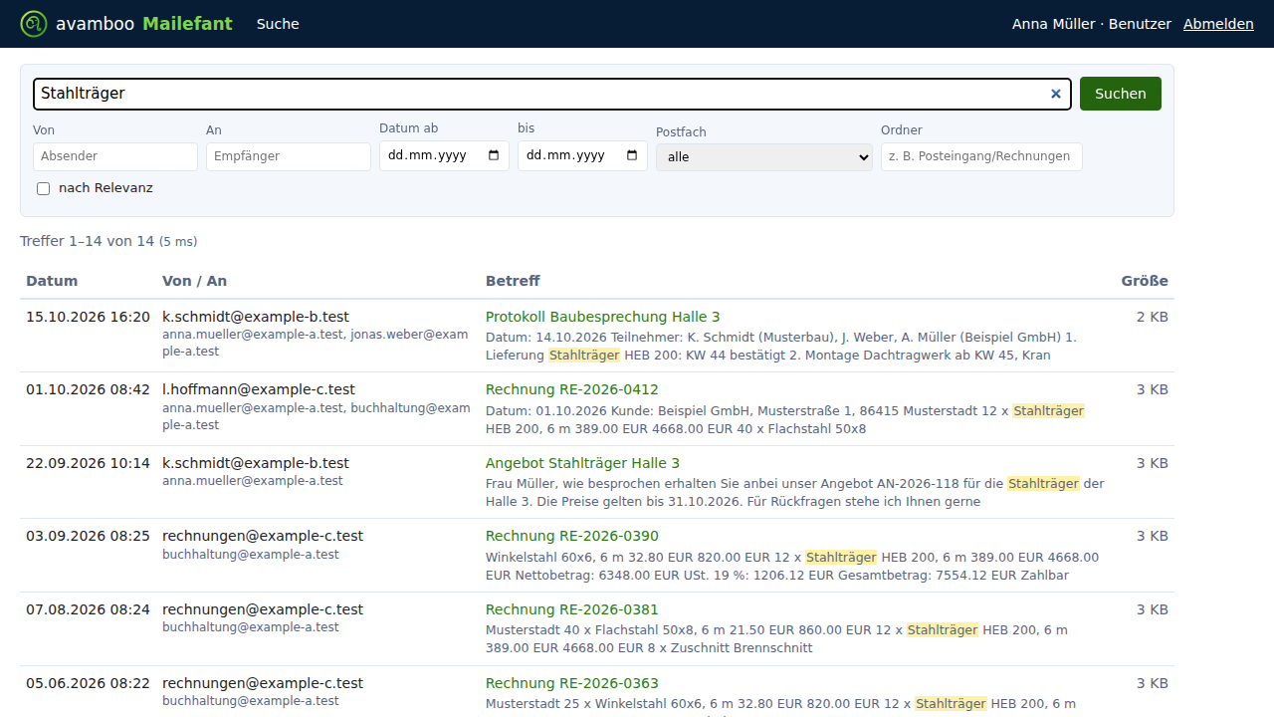The width and height of the screenshot is (1274, 717).
Task: Open the calendar picker for Datum ab
Action: tap(494, 155)
